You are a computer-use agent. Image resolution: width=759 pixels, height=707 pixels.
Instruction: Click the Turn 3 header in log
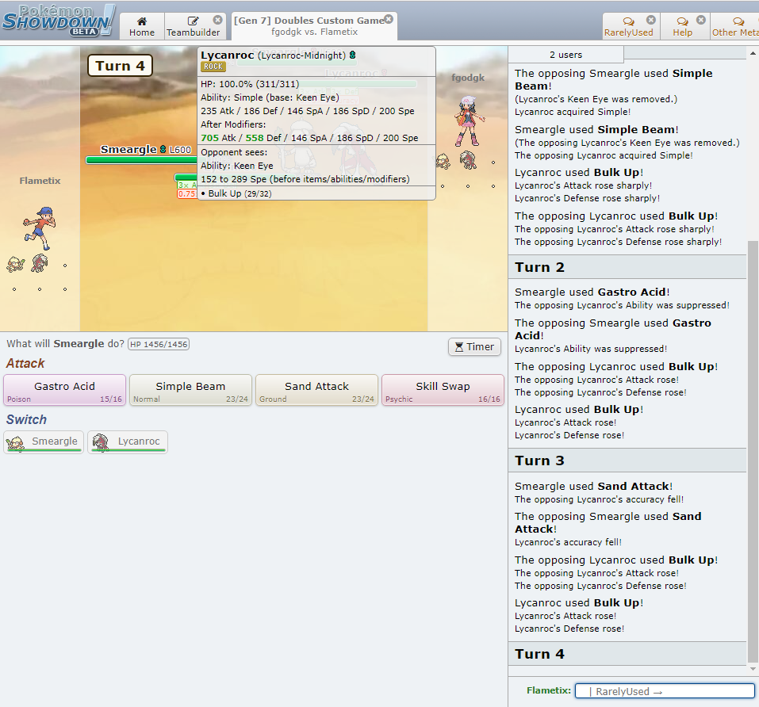pyautogui.click(x=627, y=461)
